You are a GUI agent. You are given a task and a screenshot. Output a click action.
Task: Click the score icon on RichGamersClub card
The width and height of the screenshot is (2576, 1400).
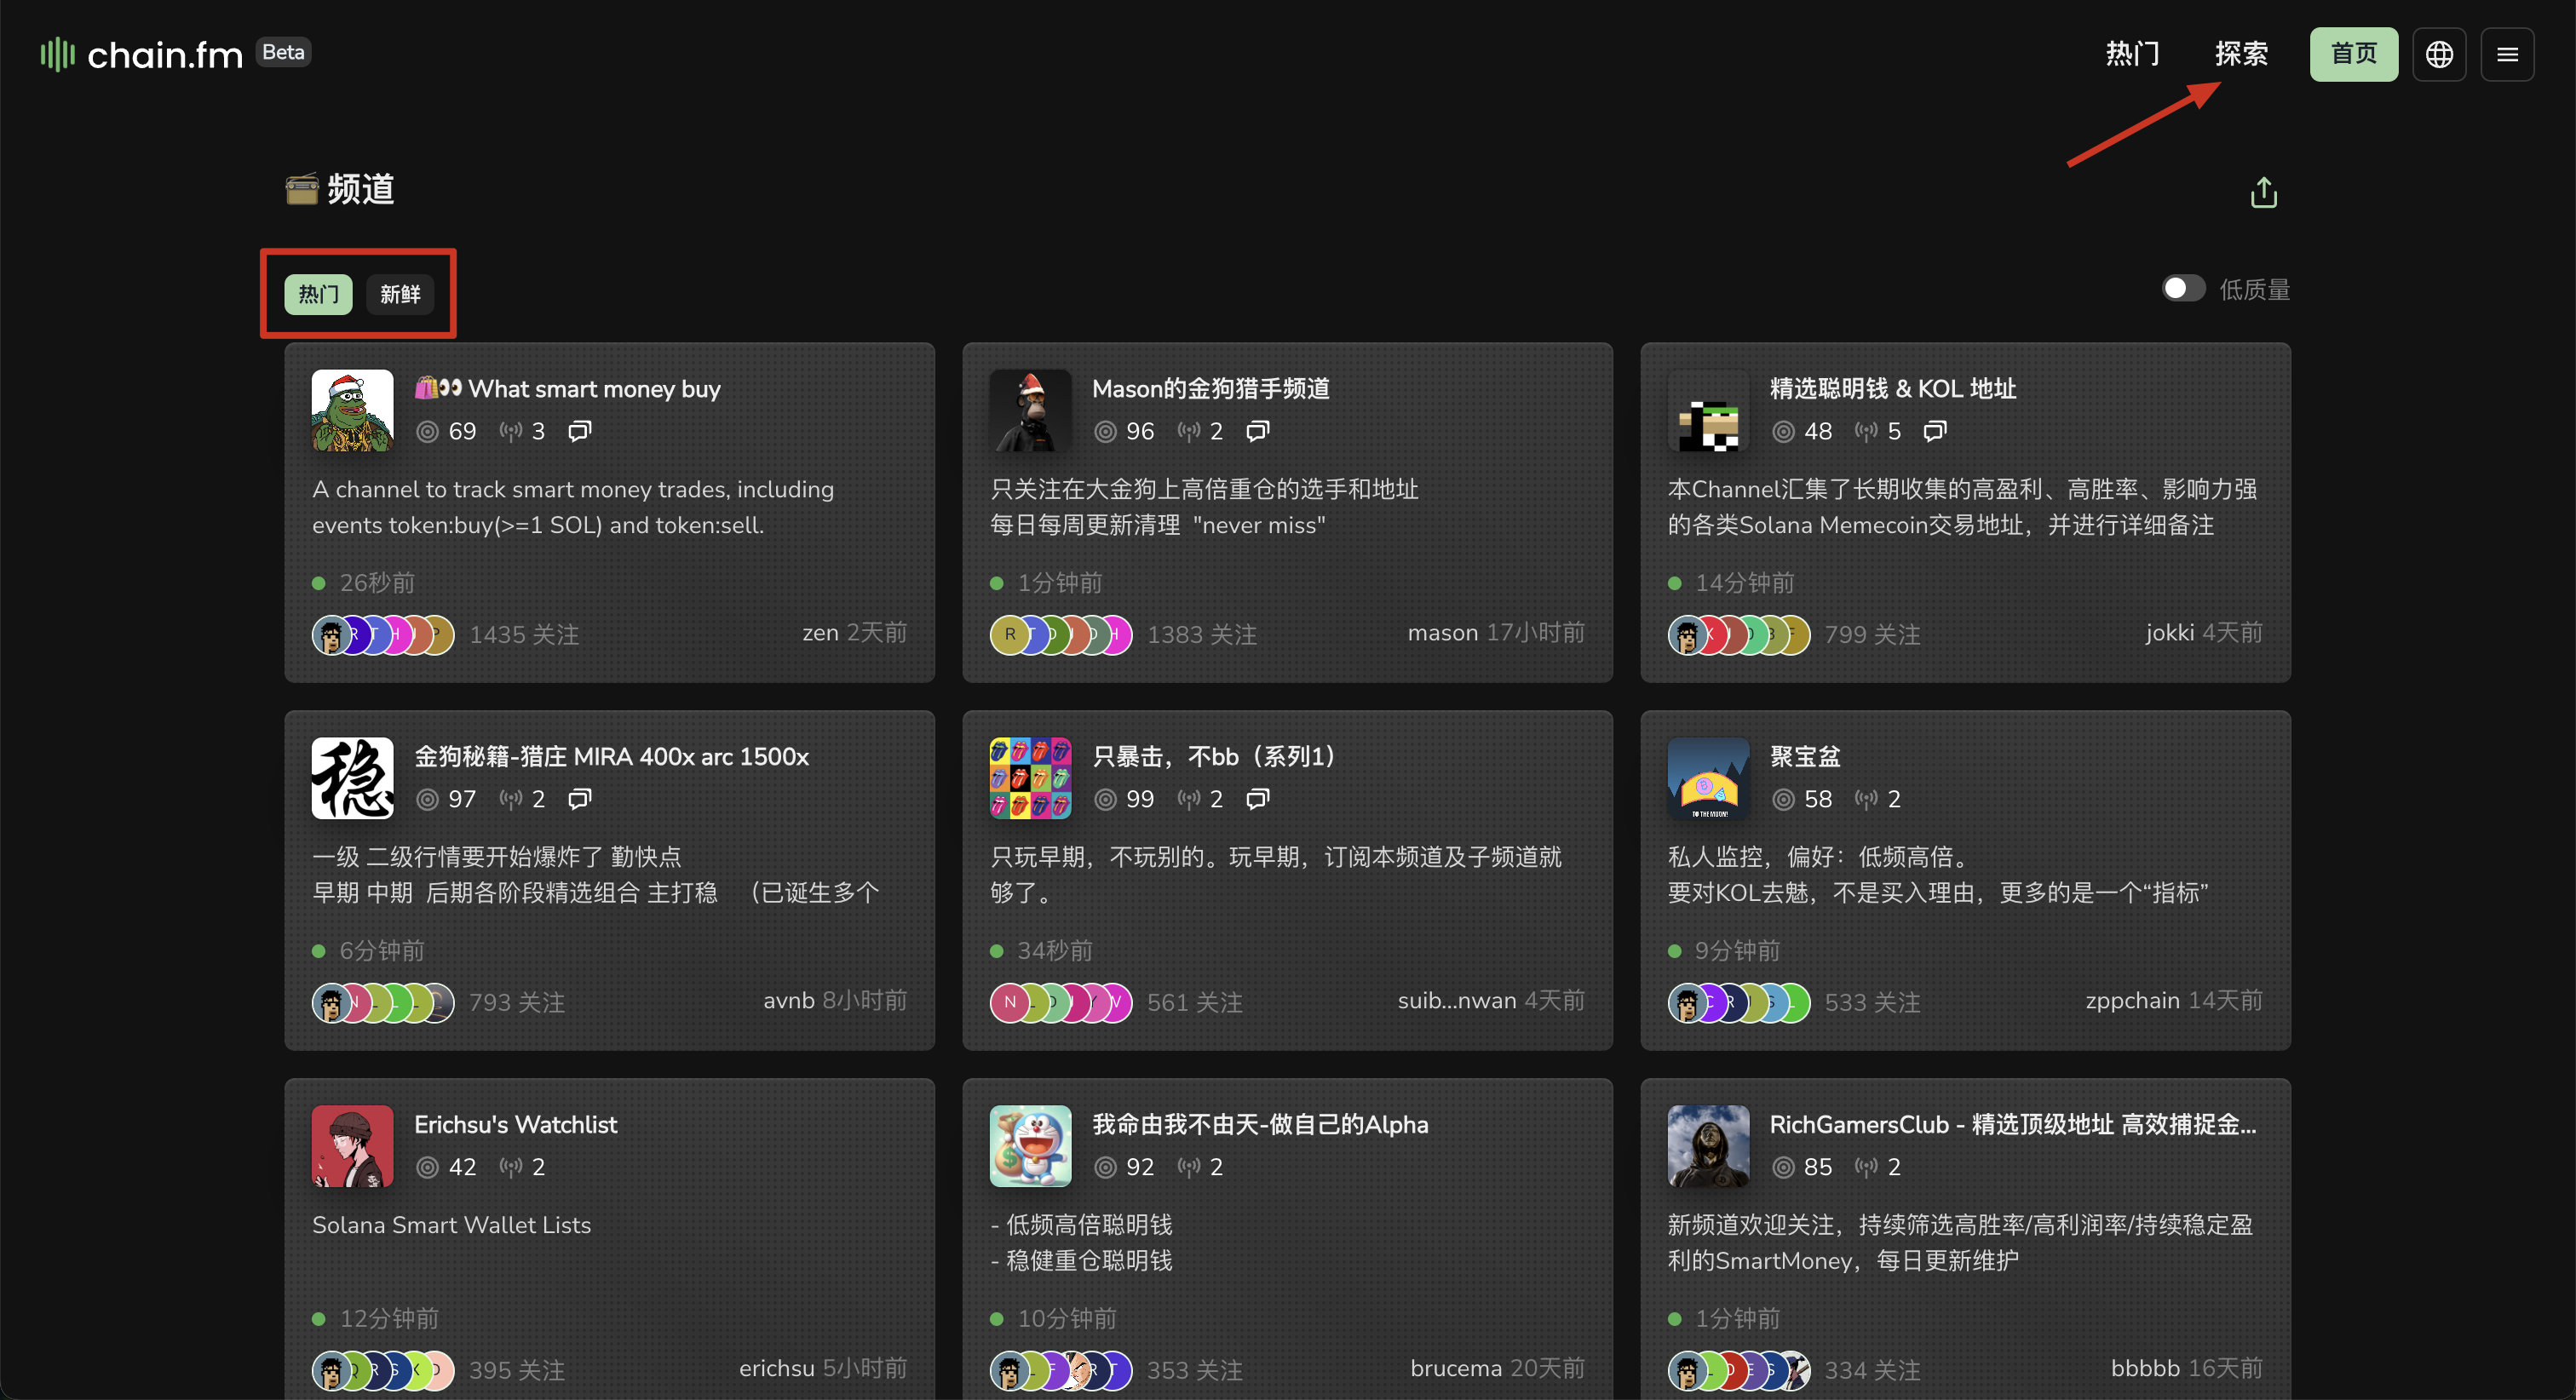pos(1783,1167)
